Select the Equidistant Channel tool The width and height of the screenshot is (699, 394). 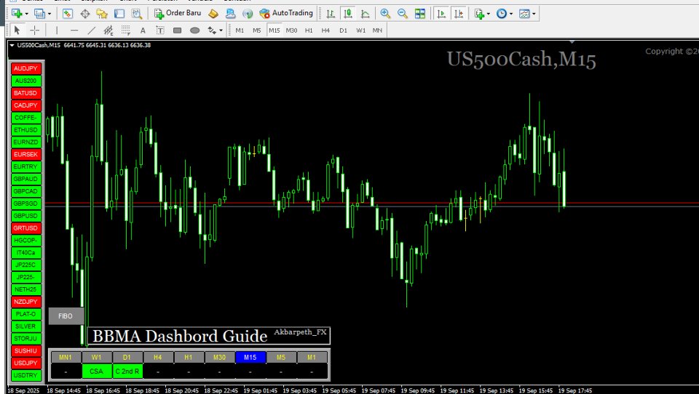point(108,31)
